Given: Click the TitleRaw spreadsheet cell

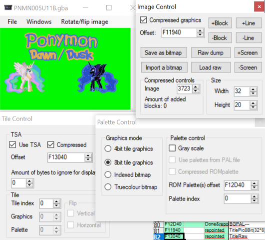Looking at the screenshot, I should 247,236.
